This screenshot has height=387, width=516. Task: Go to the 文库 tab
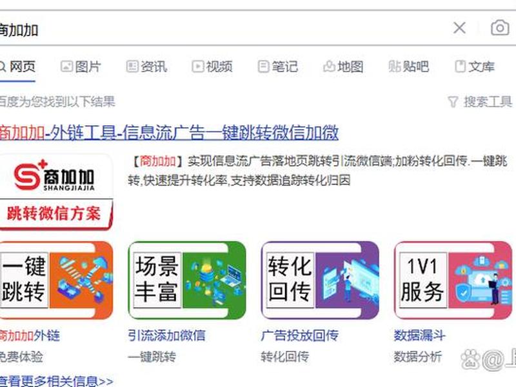[x=475, y=67]
